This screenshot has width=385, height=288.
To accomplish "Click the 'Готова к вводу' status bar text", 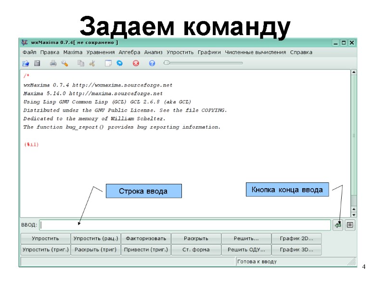I will [x=257, y=262].
